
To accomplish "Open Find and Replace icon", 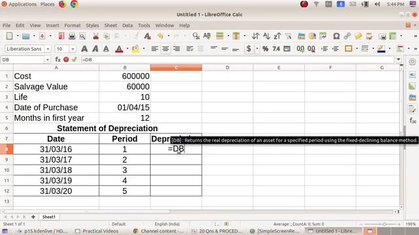I will [196, 36].
